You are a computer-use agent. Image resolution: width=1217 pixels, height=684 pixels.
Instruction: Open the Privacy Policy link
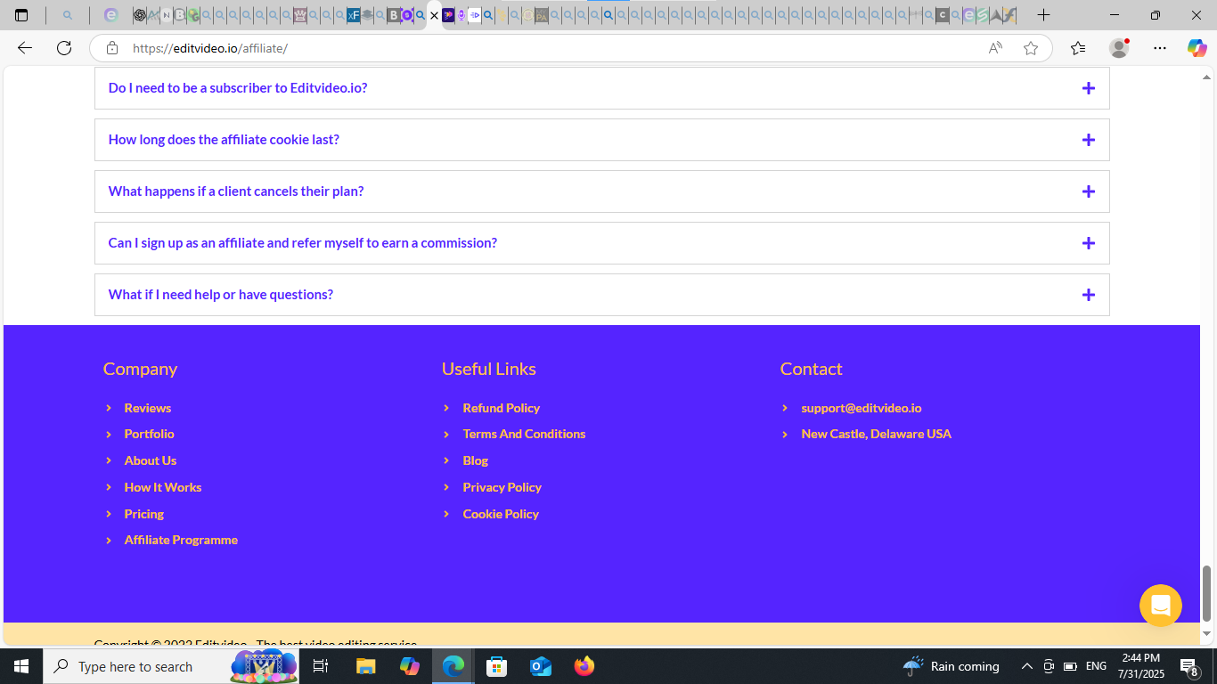point(502,487)
